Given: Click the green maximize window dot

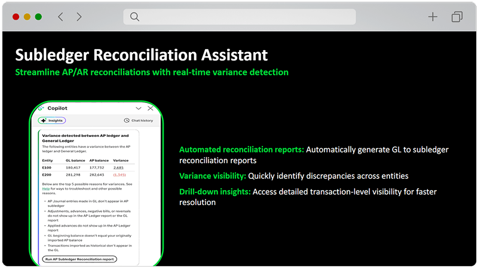Looking at the screenshot, I should [38, 17].
